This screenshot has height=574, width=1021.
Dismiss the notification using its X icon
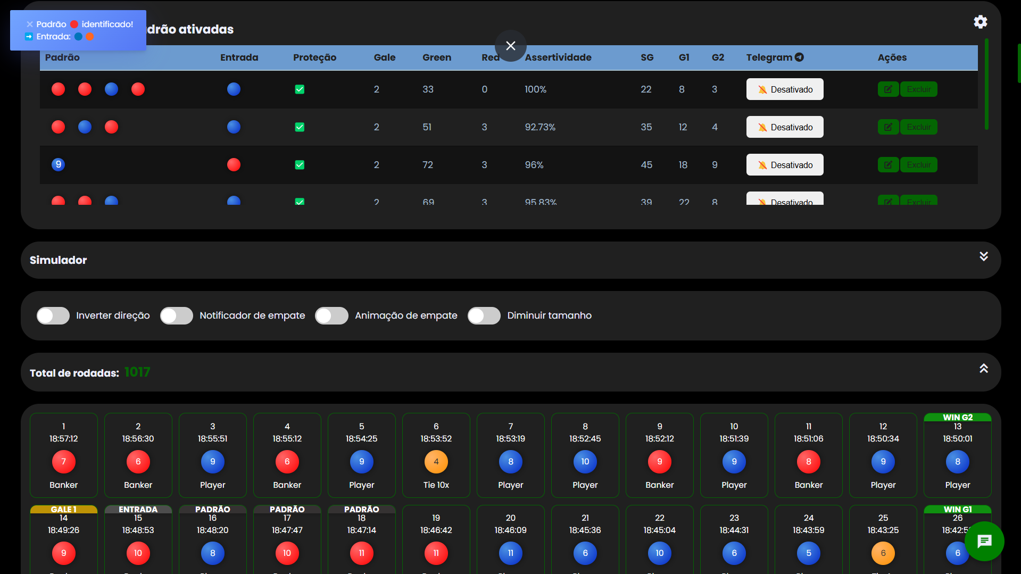pyautogui.click(x=30, y=24)
